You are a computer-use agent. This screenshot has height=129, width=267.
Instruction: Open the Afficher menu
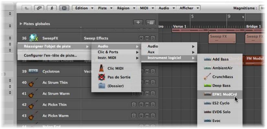[x=188, y=8]
